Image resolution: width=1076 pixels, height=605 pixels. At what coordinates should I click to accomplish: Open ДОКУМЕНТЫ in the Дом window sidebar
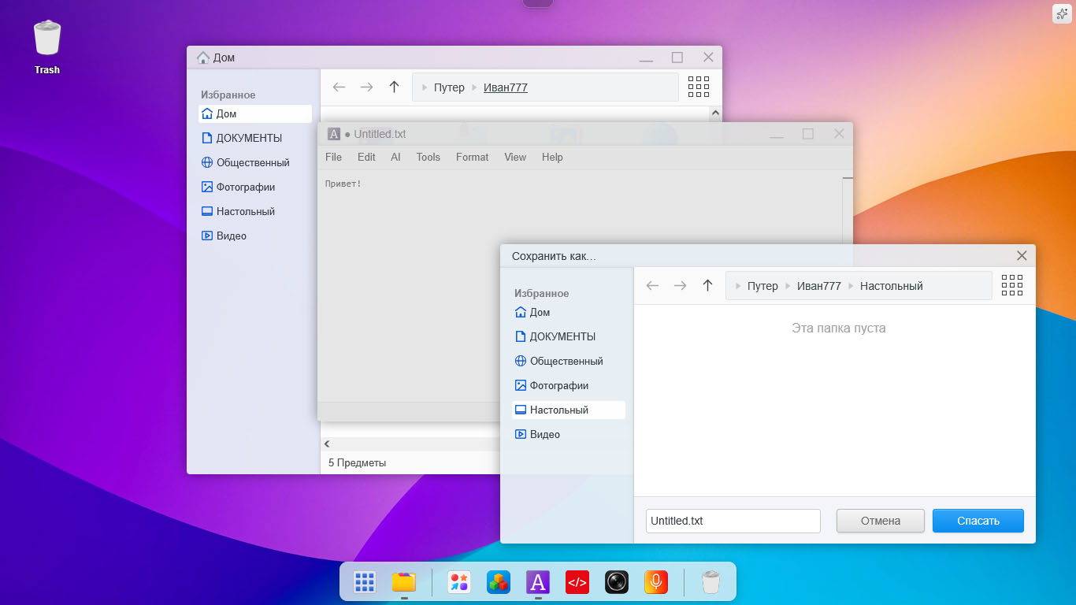click(255, 138)
